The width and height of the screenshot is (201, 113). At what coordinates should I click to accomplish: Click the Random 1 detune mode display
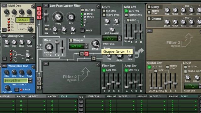tap(23, 20)
